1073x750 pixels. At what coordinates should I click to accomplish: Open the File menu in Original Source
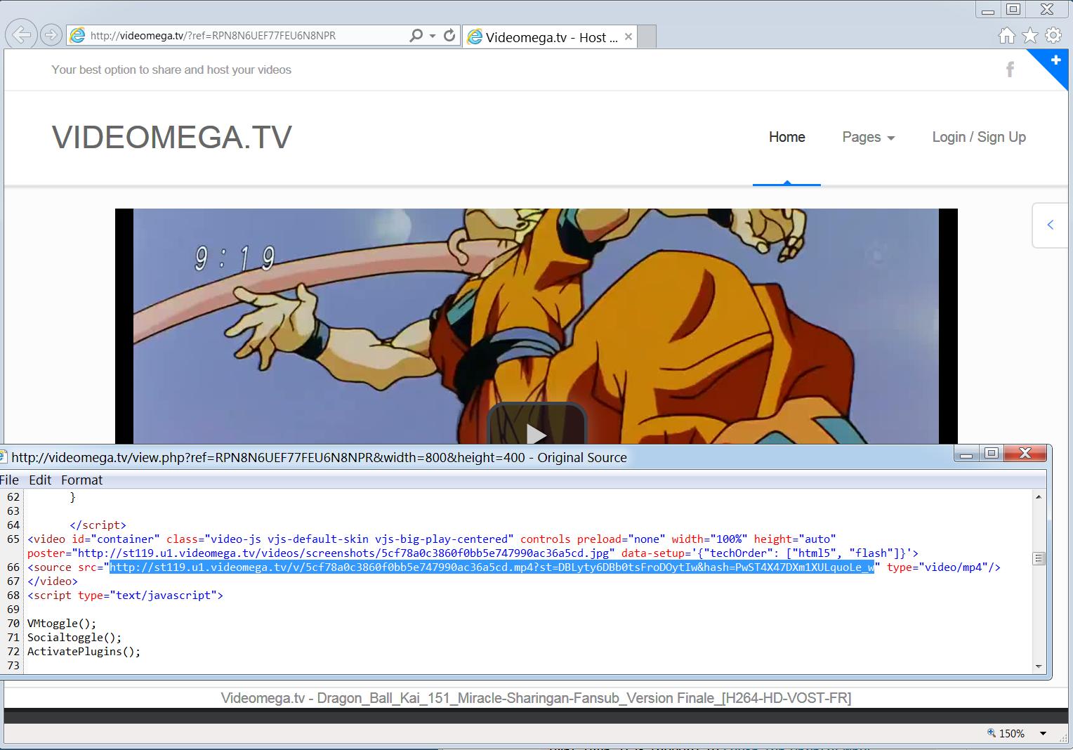tap(10, 480)
